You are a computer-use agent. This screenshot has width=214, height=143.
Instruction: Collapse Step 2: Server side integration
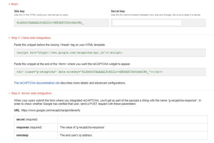click(x=30, y=93)
